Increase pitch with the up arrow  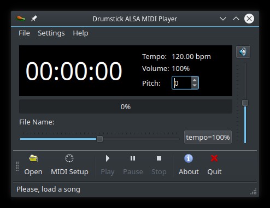[x=195, y=80]
